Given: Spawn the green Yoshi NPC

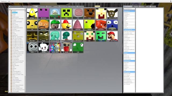Looking at the screenshot, I should 78,48.
